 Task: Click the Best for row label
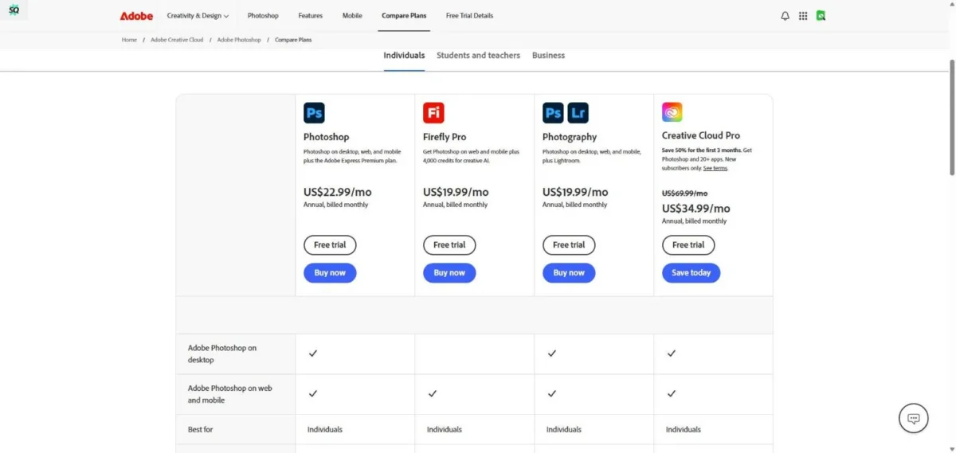(200, 429)
